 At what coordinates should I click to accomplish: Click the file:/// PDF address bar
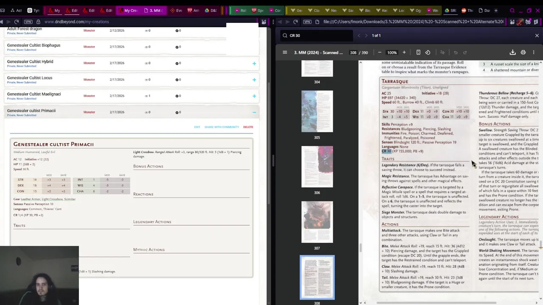click(414, 22)
